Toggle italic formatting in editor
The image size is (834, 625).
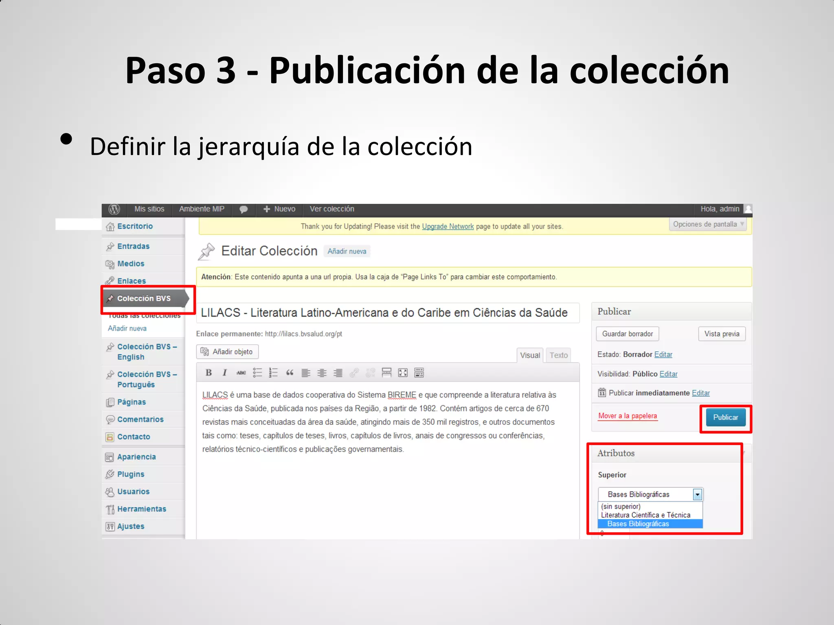click(x=224, y=373)
